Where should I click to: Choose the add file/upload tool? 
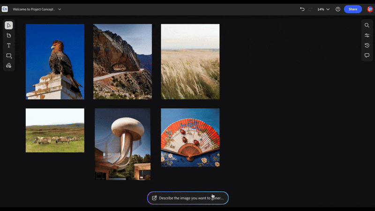point(9,36)
